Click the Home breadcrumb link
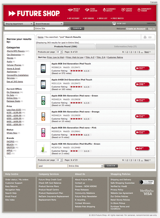This screenshot has height=218, width=160. tap(40, 37)
